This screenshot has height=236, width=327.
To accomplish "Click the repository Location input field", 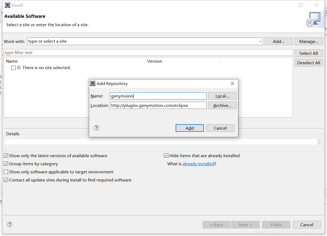I will click(158, 105).
